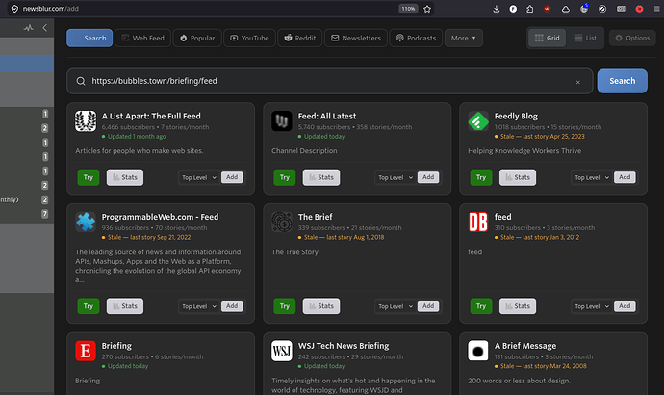View Stats for DB feed
This screenshot has height=395, width=664.
tap(518, 306)
